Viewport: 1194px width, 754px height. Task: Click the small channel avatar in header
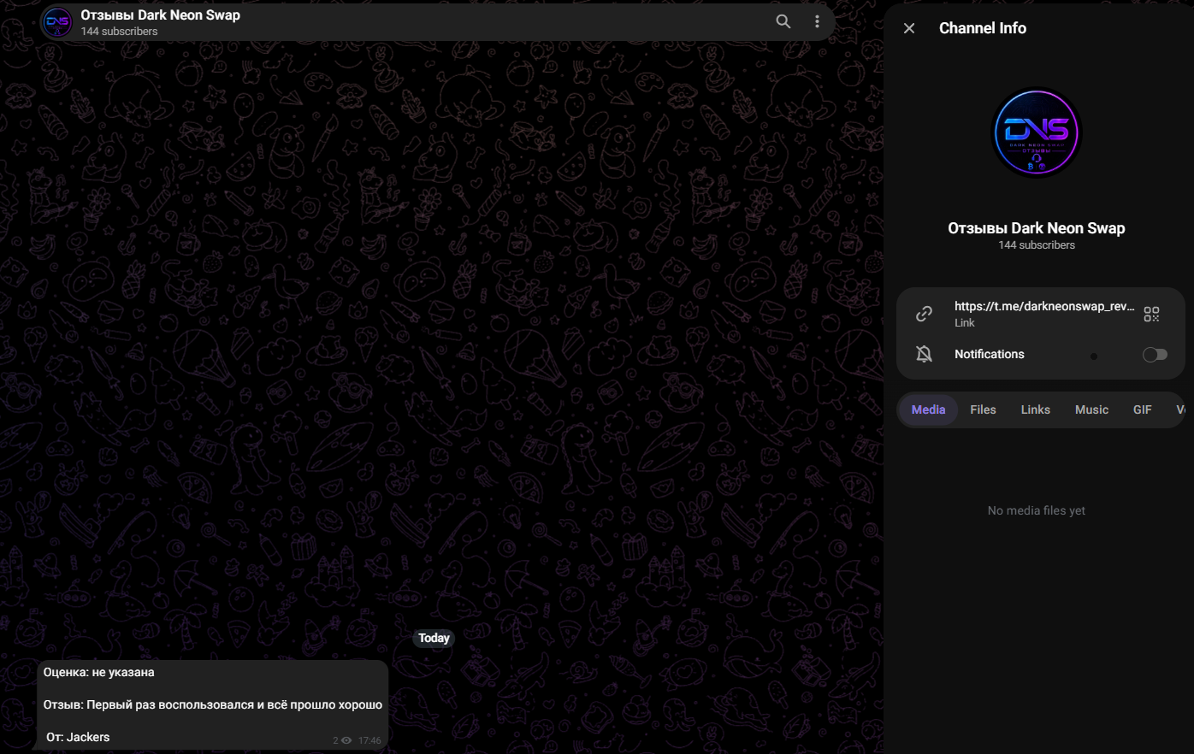(57, 22)
